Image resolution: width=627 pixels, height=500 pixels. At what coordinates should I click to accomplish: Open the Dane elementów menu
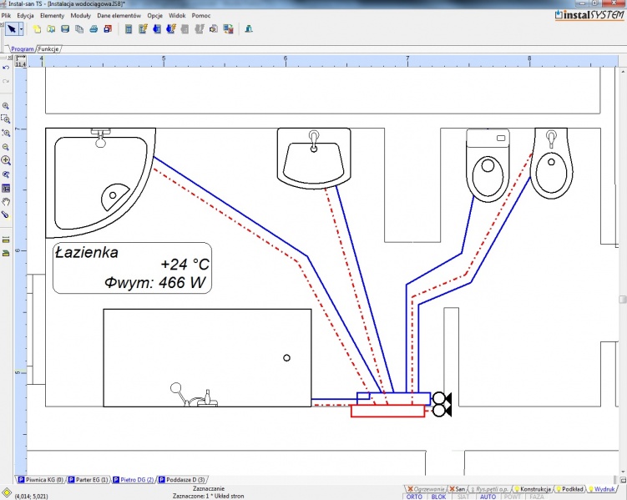pos(118,16)
